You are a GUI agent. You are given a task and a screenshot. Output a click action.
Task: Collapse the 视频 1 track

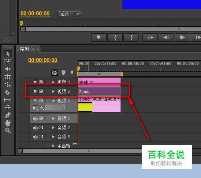pyautogui.click(x=53, y=101)
